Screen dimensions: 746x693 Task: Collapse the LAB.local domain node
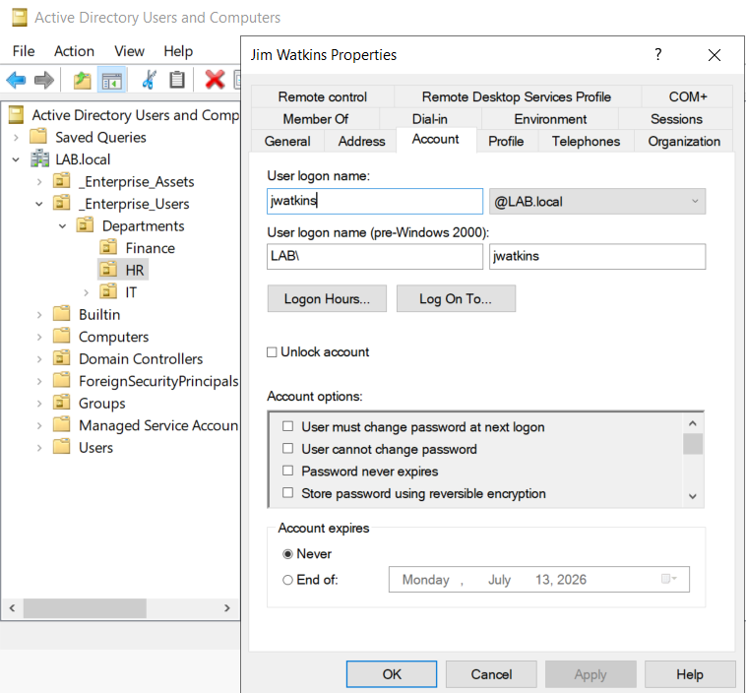coord(16,159)
